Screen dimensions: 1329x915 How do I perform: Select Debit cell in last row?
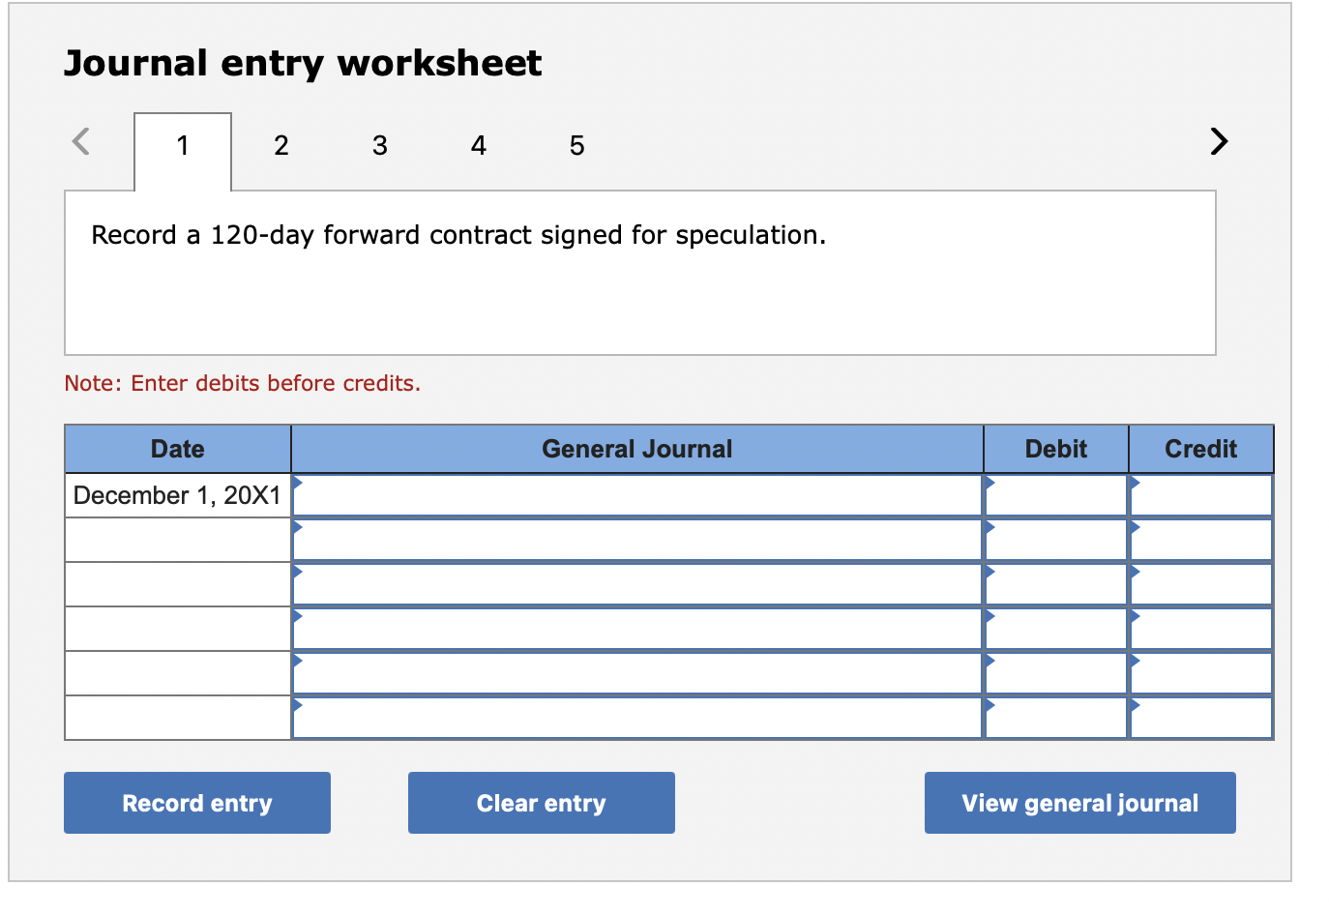[x=1056, y=718]
